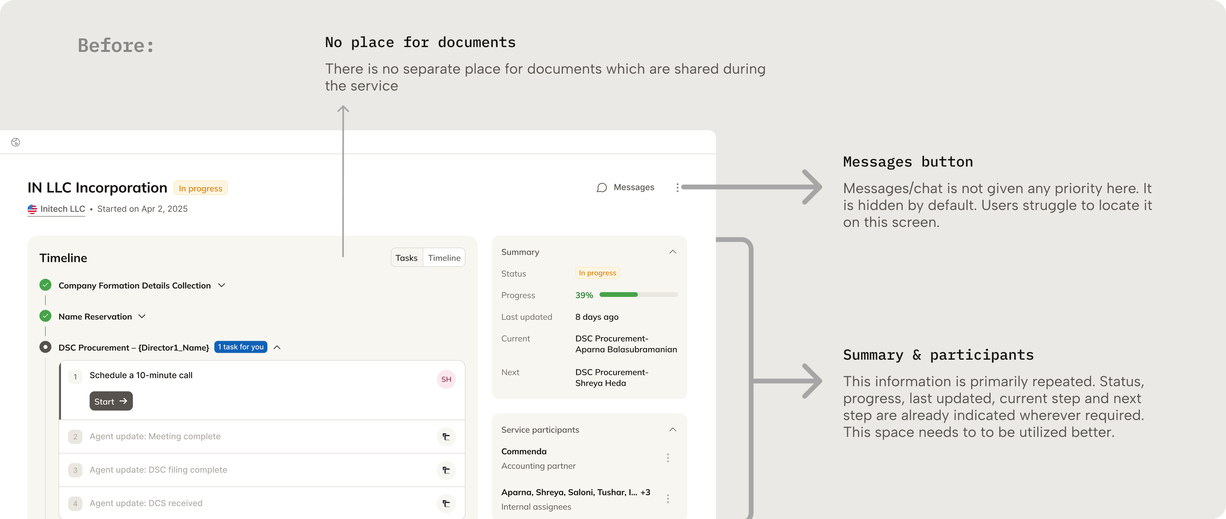
Task: Open the header three-dot more menu
Action: [x=677, y=187]
